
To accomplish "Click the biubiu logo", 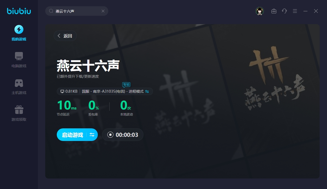I will 19,11.
